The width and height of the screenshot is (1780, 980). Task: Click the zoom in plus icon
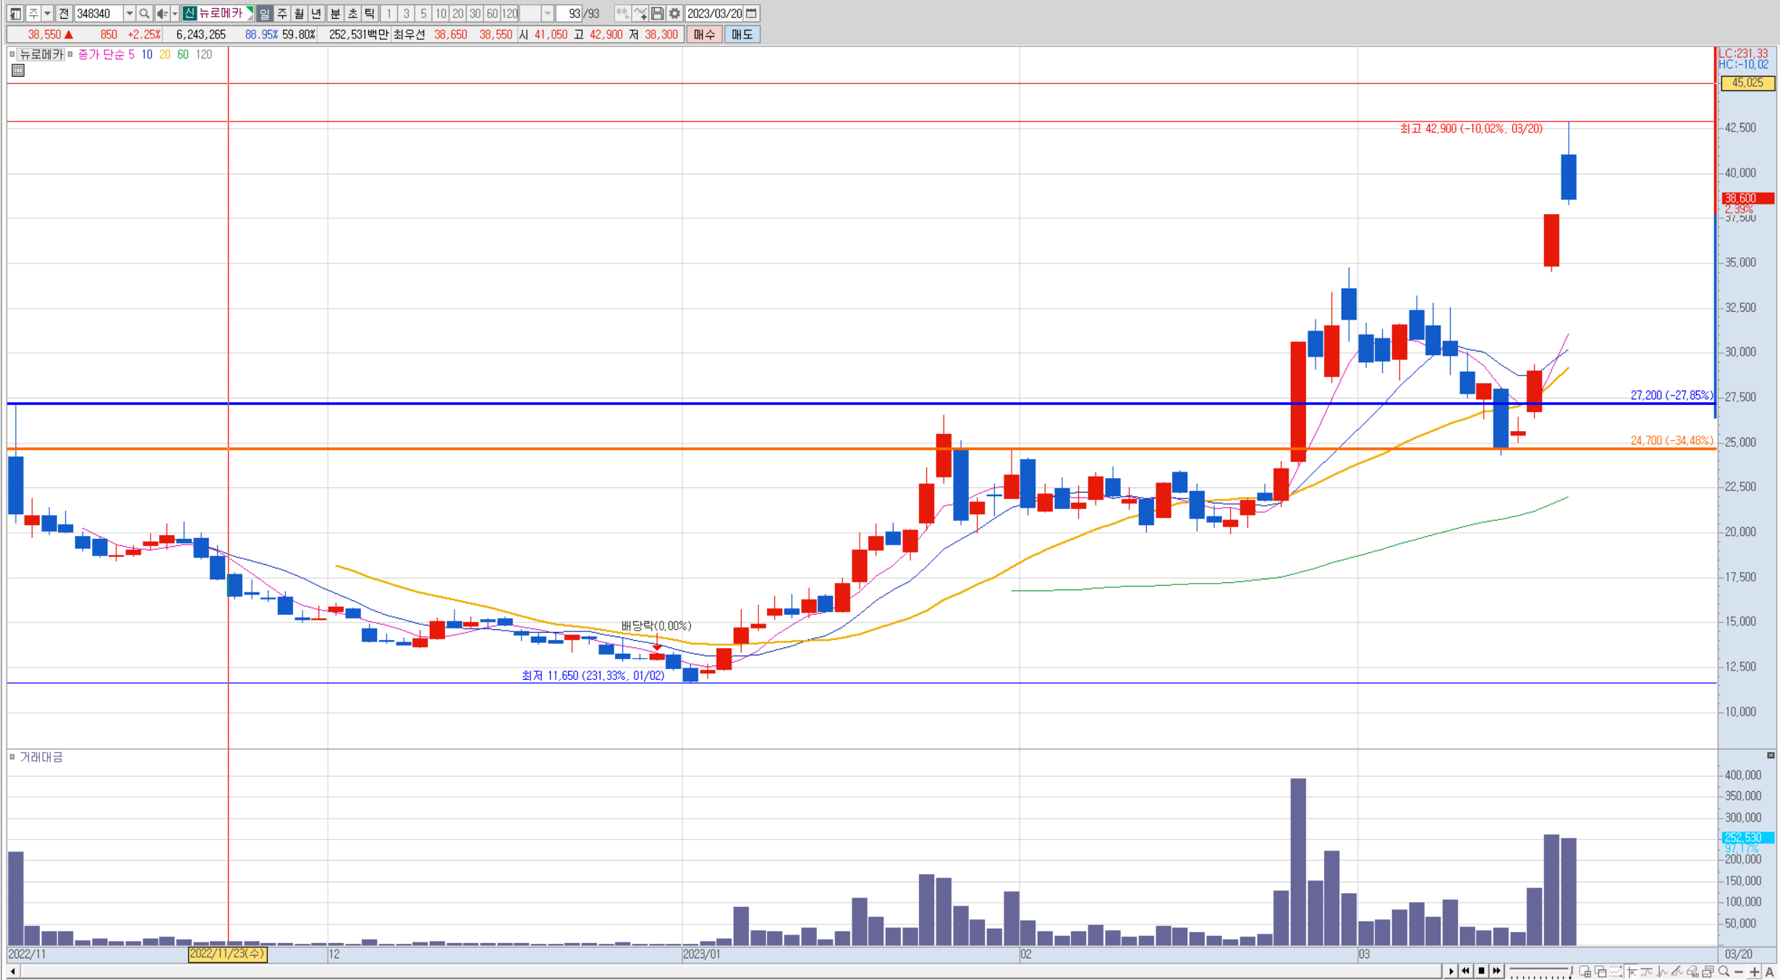pyautogui.click(x=1755, y=971)
